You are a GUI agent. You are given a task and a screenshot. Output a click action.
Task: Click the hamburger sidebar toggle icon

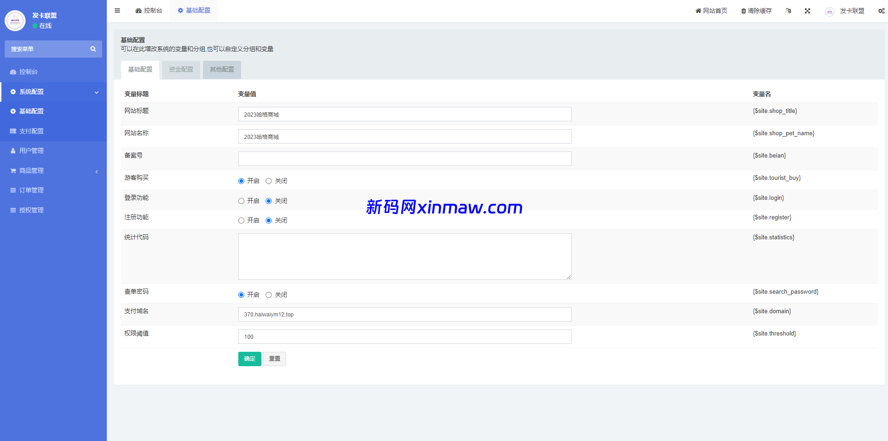tap(118, 11)
